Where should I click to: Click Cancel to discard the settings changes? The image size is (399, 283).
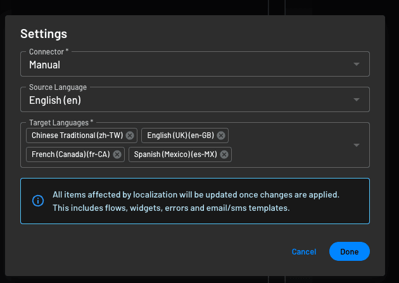(304, 251)
